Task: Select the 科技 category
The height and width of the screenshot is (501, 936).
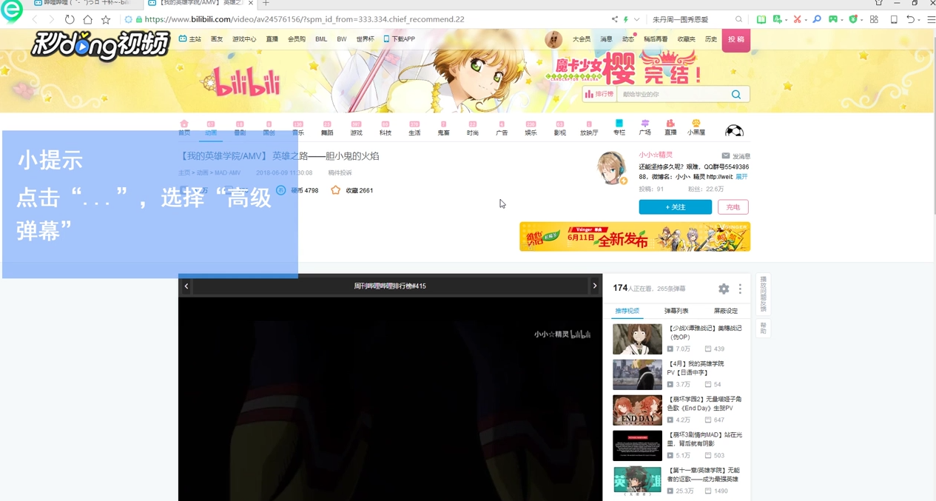Action: pyautogui.click(x=385, y=129)
